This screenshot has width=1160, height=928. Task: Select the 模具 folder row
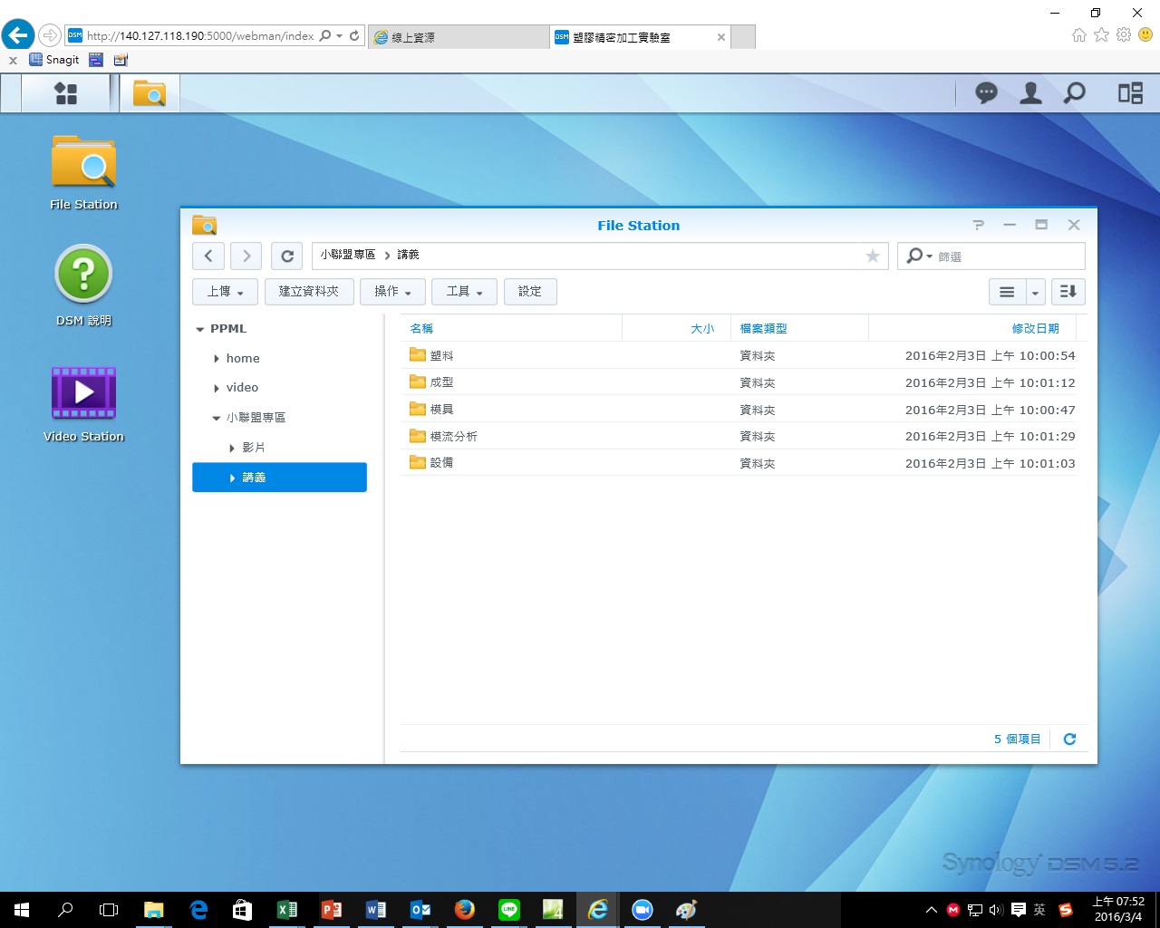(738, 410)
